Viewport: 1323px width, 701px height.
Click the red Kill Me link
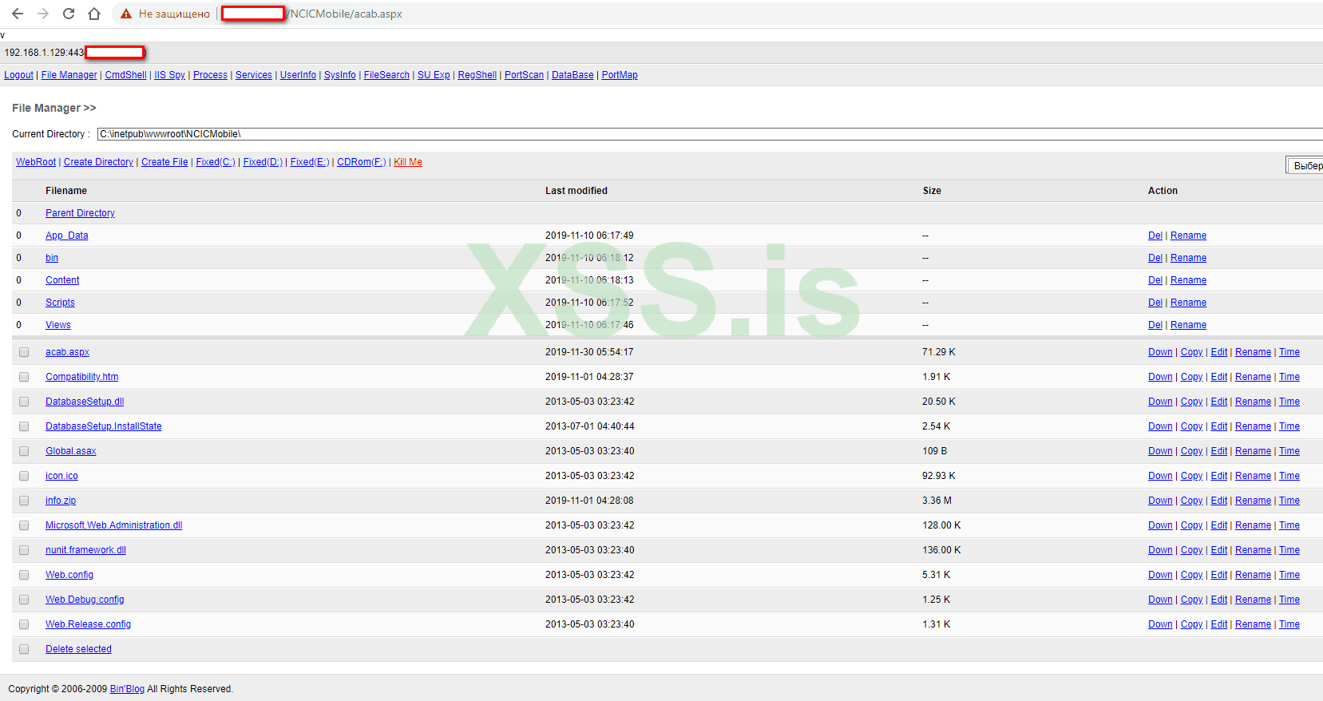click(408, 162)
